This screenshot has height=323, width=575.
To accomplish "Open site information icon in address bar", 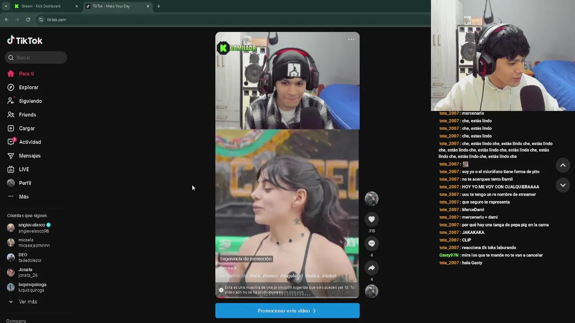I will (41, 20).
